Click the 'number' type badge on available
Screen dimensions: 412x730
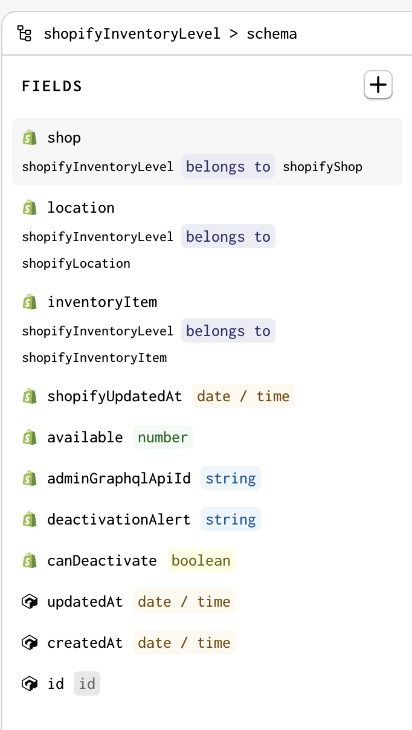[x=163, y=438]
